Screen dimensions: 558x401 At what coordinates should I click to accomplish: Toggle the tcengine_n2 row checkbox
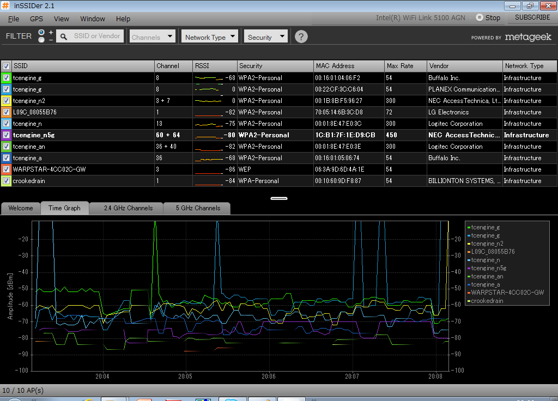click(6, 101)
